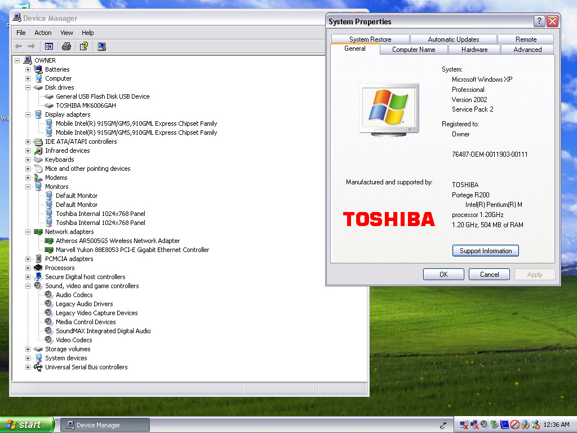This screenshot has width=577, height=433.
Task: Click the pen icon left of system tray
Action: [443, 425]
